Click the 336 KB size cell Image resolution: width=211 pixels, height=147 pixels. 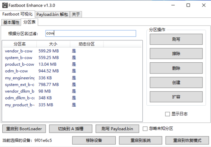pyautogui.click(x=45, y=78)
